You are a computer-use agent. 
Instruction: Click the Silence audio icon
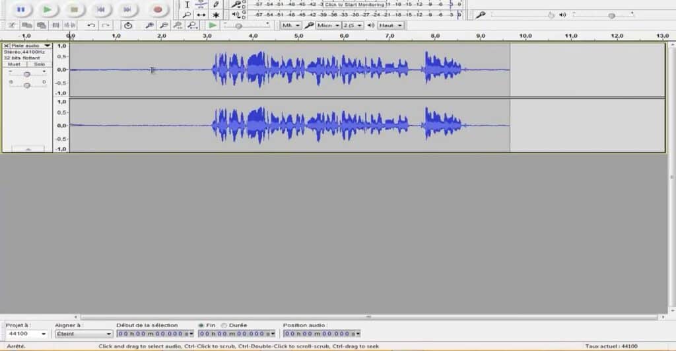coord(70,26)
